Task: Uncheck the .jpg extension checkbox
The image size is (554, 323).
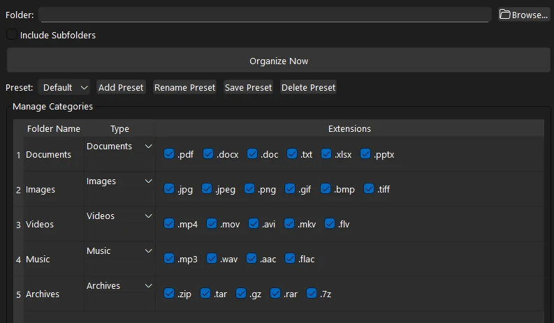Action: coord(169,189)
